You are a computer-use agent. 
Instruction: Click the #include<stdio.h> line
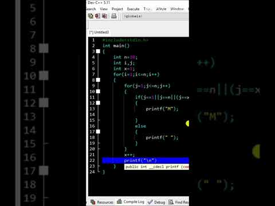125,40
